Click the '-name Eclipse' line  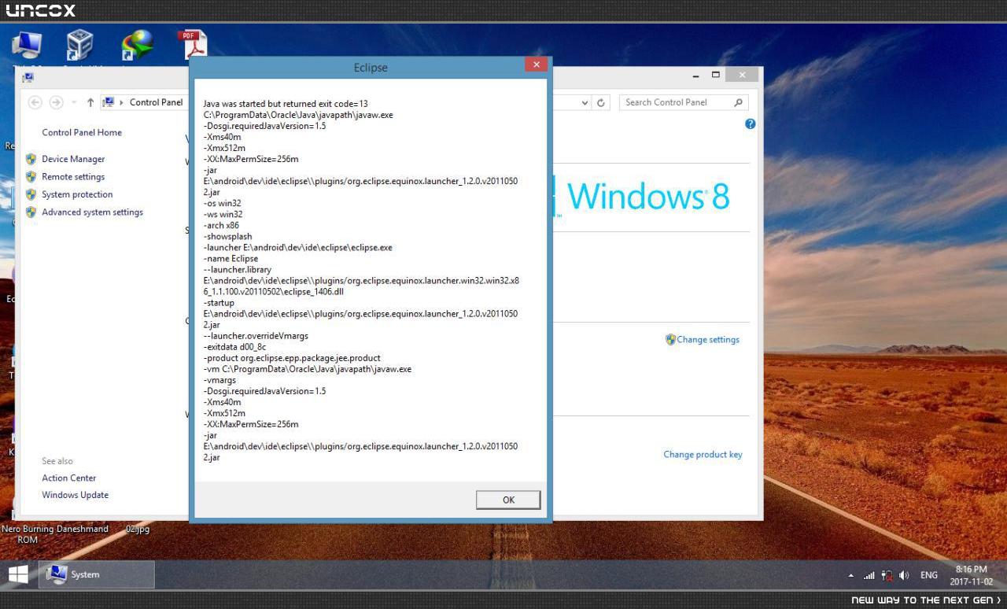pos(231,258)
